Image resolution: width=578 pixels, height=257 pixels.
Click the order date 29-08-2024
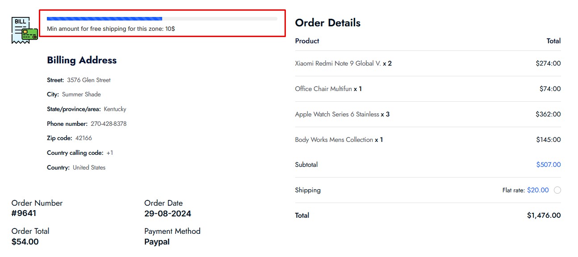point(168,214)
